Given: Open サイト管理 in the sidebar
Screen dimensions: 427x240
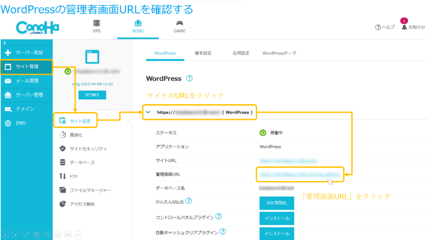Looking at the screenshot, I should (26, 67).
